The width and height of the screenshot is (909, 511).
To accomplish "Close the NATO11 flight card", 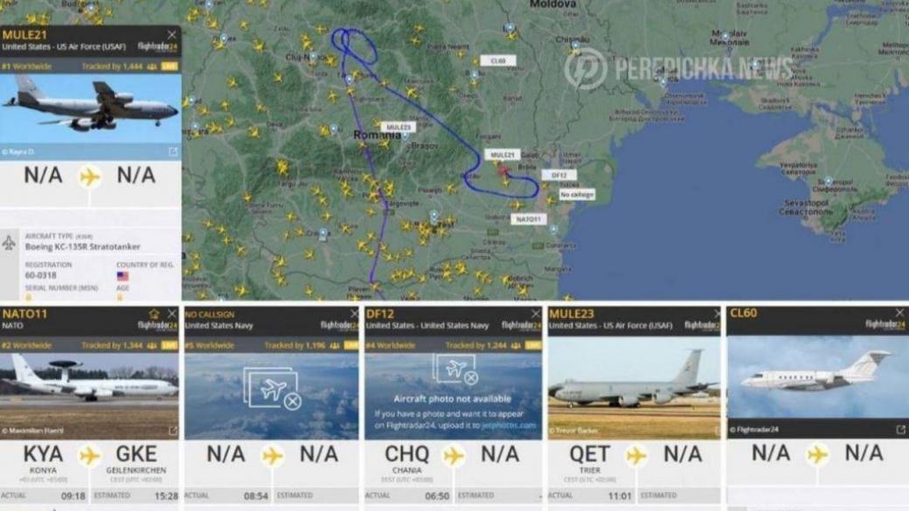I will pyautogui.click(x=171, y=314).
